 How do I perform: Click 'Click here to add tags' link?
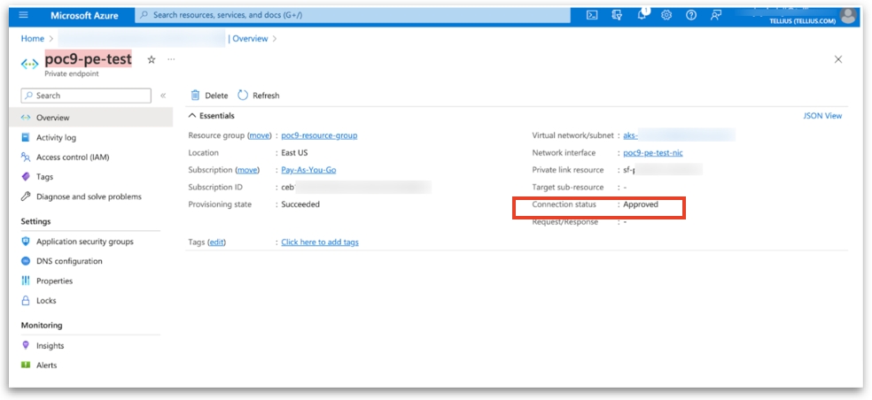(x=319, y=242)
